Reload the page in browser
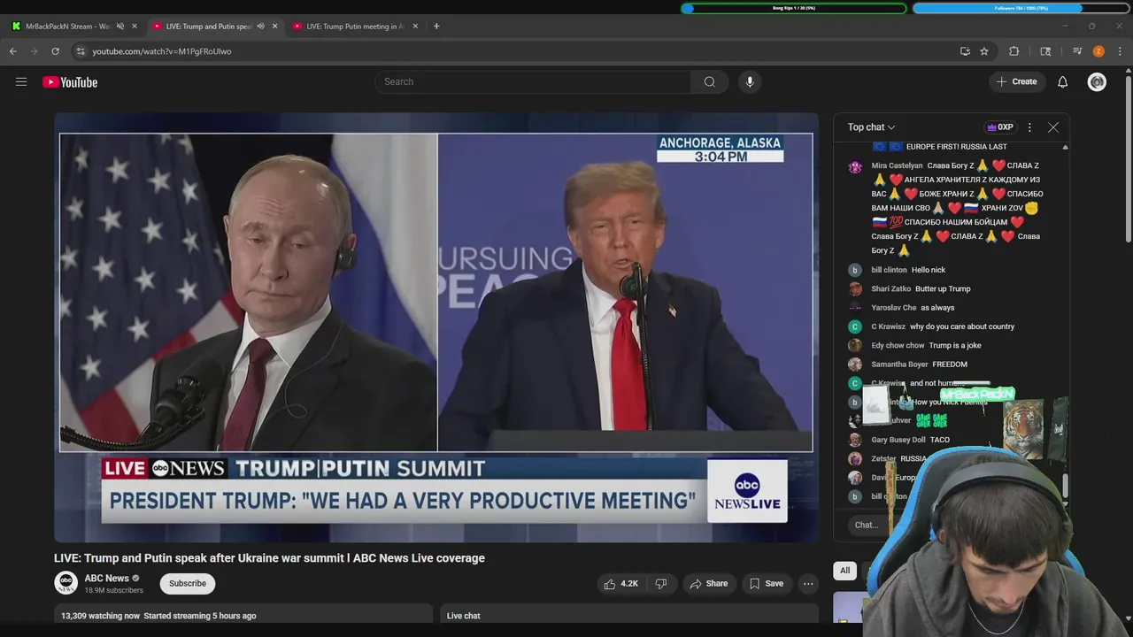This screenshot has height=637, width=1133. click(55, 51)
